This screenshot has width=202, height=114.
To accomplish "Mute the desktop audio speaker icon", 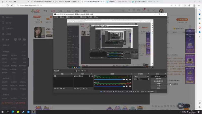I will click(x=127, y=86).
